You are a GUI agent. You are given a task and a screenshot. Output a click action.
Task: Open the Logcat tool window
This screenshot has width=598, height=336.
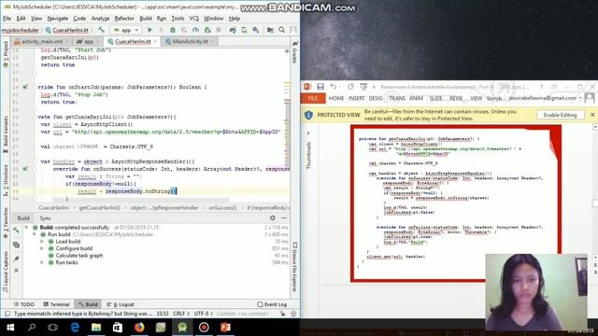[x=121, y=304]
